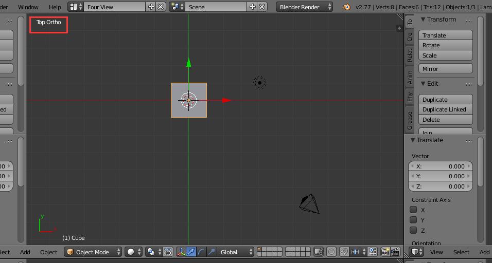This screenshot has height=263, width=492.
Task: Click the Rotate button
Action: 446,45
